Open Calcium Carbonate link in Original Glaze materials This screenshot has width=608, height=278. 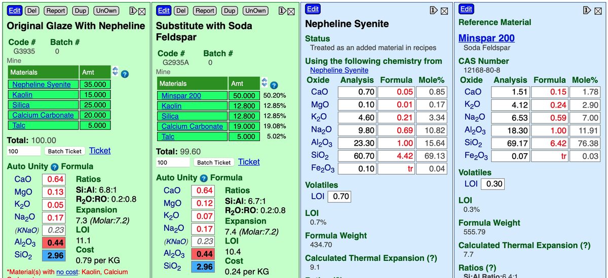coord(43,115)
